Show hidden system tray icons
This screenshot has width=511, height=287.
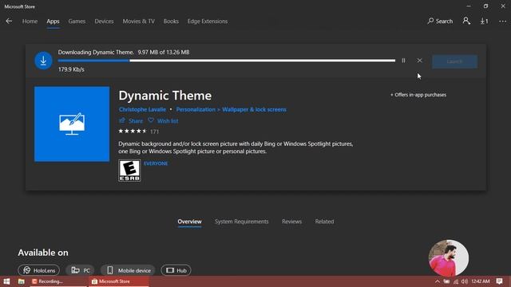[x=438, y=281]
